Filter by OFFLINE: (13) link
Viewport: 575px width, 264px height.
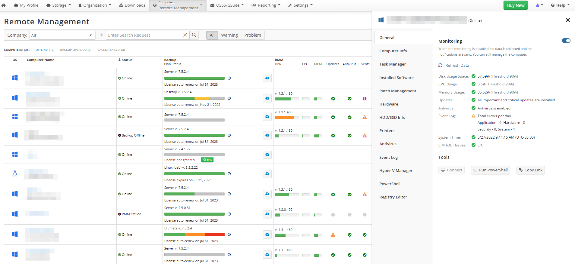[x=45, y=50]
